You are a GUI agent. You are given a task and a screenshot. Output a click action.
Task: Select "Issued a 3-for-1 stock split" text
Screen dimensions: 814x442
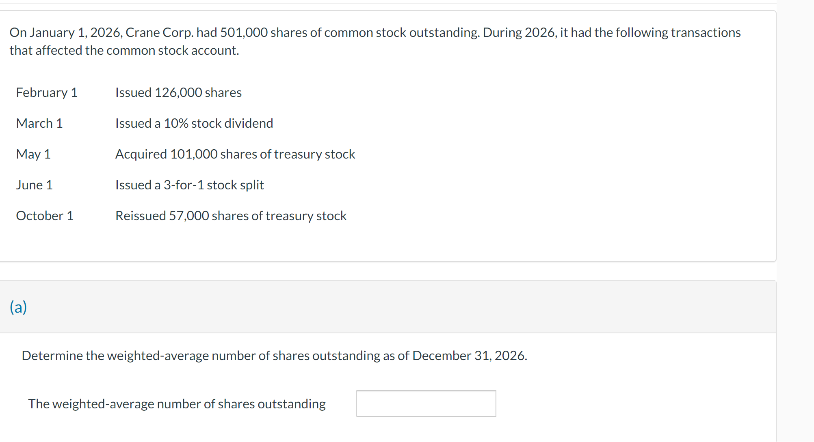click(190, 185)
